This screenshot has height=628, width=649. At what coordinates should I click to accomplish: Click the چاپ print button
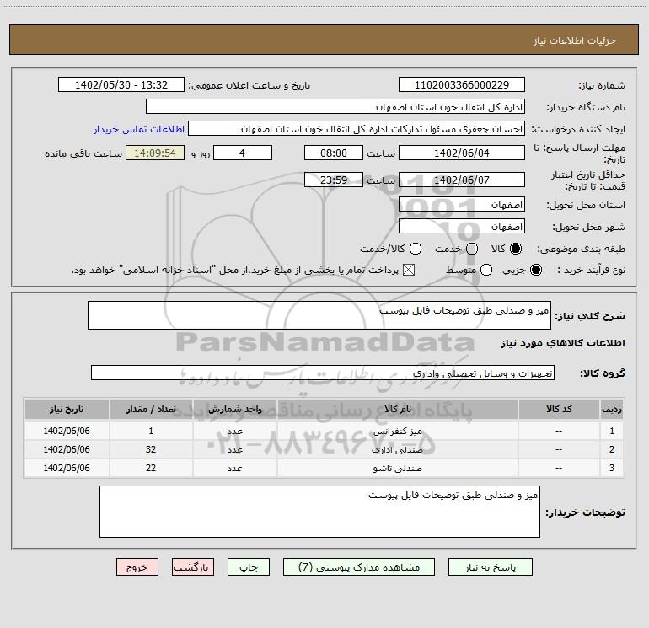click(x=249, y=567)
